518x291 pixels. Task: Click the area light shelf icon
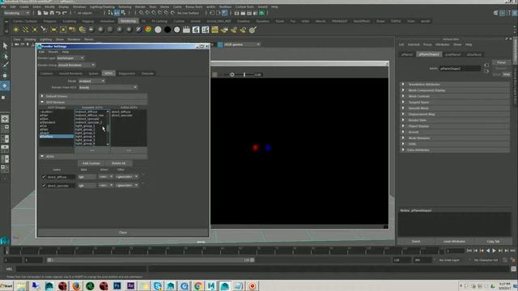click(53, 30)
